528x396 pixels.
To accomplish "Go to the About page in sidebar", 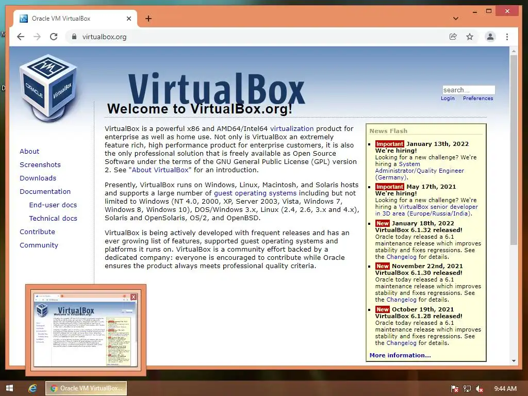I will [29, 151].
